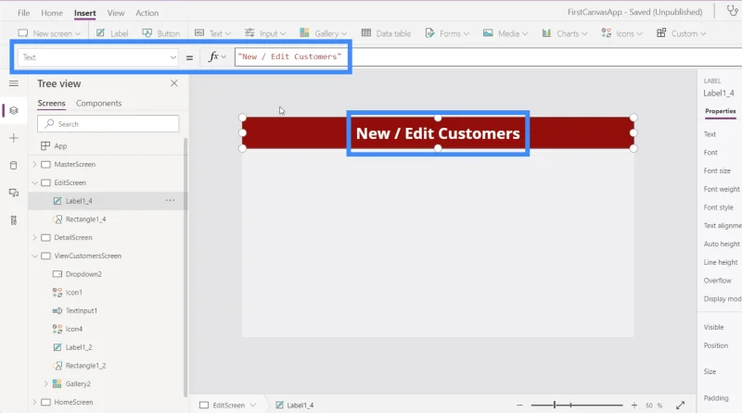Open the Properties tab in right panel
This screenshot has width=742, height=413.
tap(721, 111)
